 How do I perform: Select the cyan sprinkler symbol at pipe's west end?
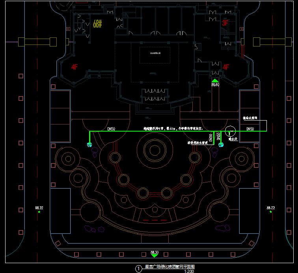(89, 145)
